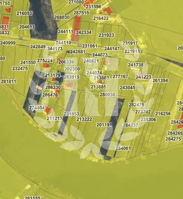Click parcel number 231915
183x199 pixels.
point(132,51)
